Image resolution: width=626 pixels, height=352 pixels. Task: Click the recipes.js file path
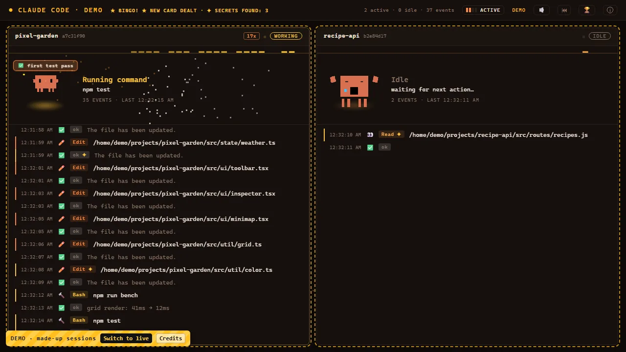498,135
